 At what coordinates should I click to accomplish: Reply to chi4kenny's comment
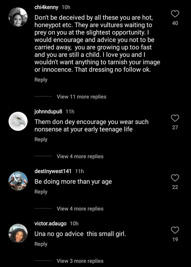(41, 80)
